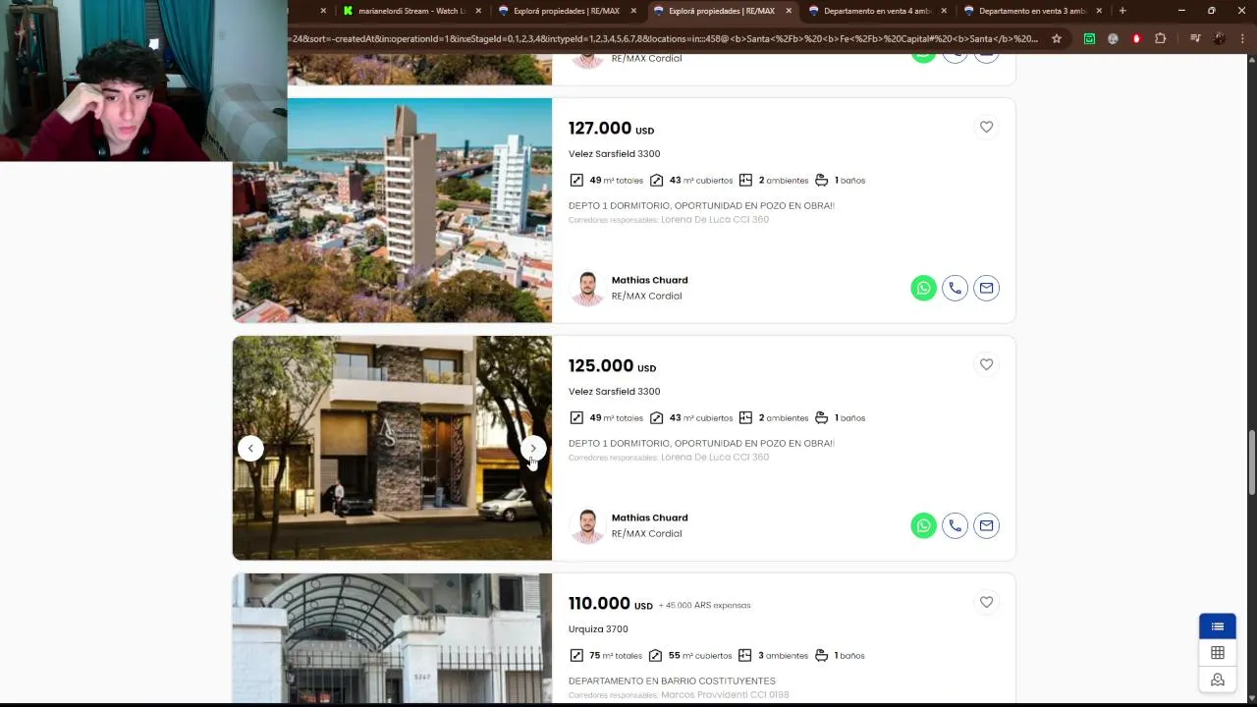Image resolution: width=1257 pixels, height=707 pixels.
Task: Mathias Chuard agent on 127.000 listing
Action: coord(649,280)
